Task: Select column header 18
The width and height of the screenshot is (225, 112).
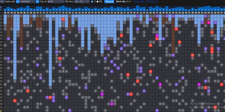Action: tap(63, 13)
